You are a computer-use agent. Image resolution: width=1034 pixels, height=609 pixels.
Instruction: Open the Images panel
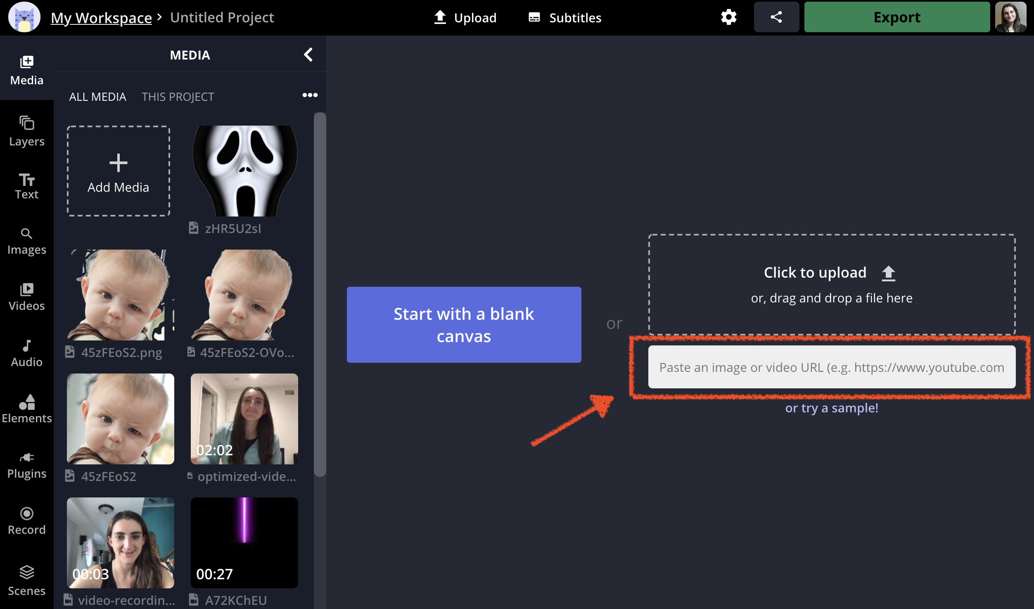[x=26, y=240]
